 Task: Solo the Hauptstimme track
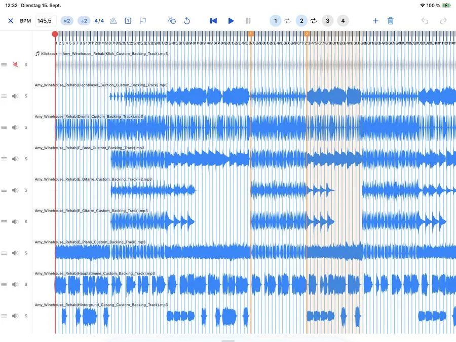[x=26, y=284]
